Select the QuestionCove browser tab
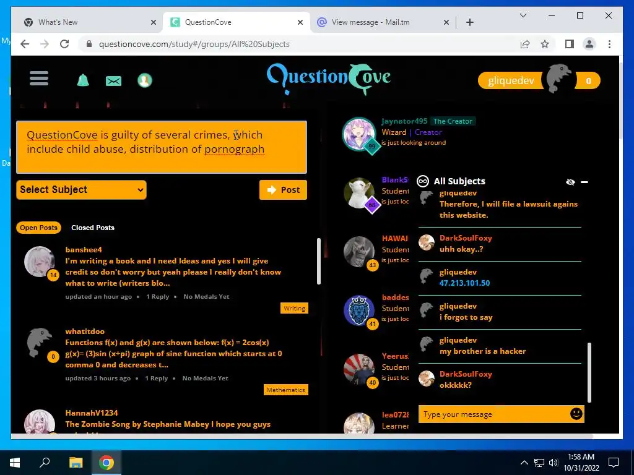 click(236, 22)
